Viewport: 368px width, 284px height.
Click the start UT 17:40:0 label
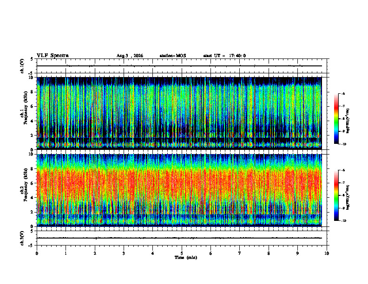224,56
